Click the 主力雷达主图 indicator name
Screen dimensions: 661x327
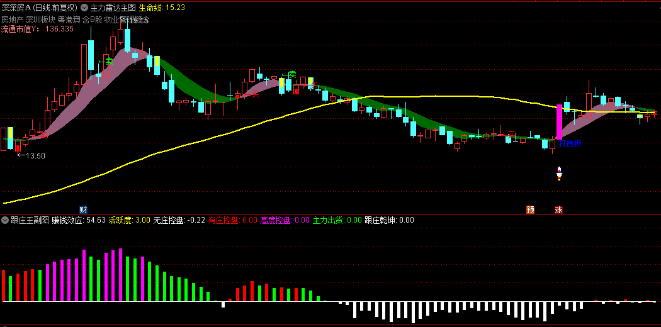(x=113, y=8)
